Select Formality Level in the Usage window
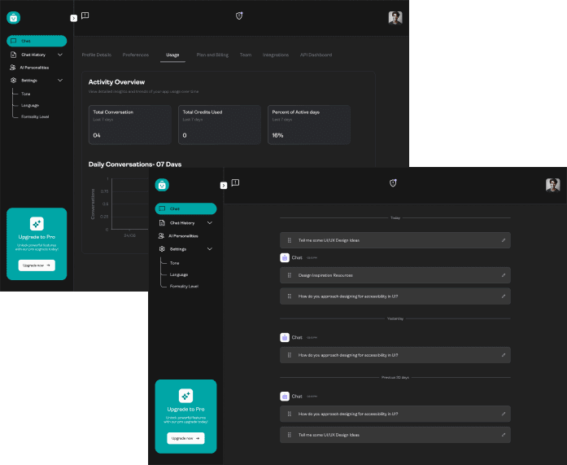This screenshot has height=465, width=567. 35,116
